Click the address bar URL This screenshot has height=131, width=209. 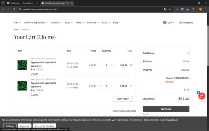click(x=40, y=9)
